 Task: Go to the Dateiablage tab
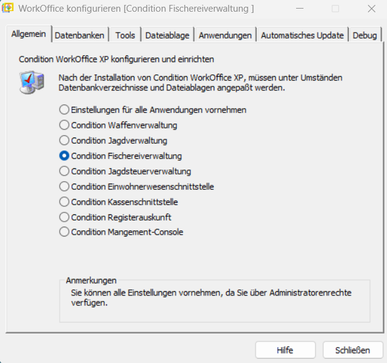168,36
